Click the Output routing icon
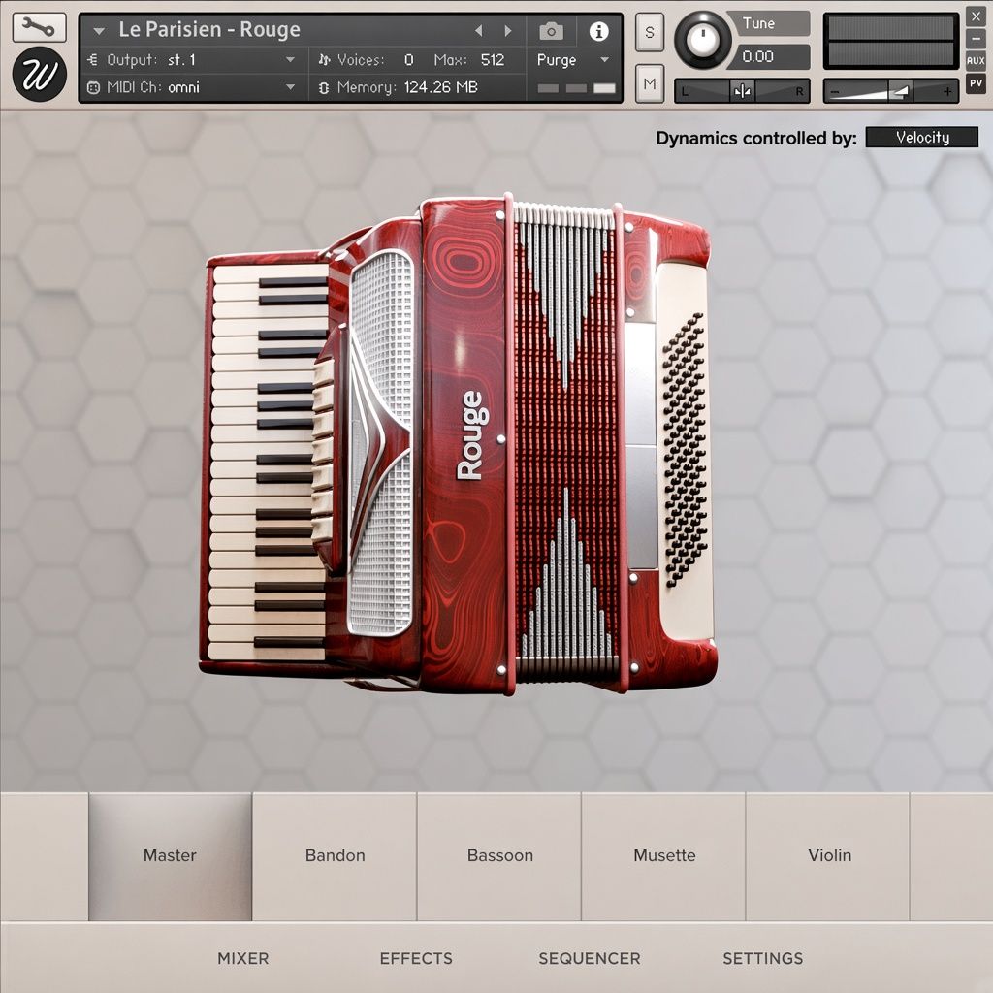Image resolution: width=993 pixels, height=993 pixels. [x=93, y=60]
